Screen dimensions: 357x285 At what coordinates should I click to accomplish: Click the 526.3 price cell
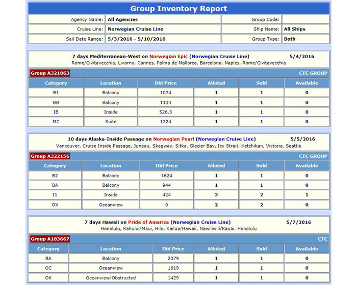[166, 112]
